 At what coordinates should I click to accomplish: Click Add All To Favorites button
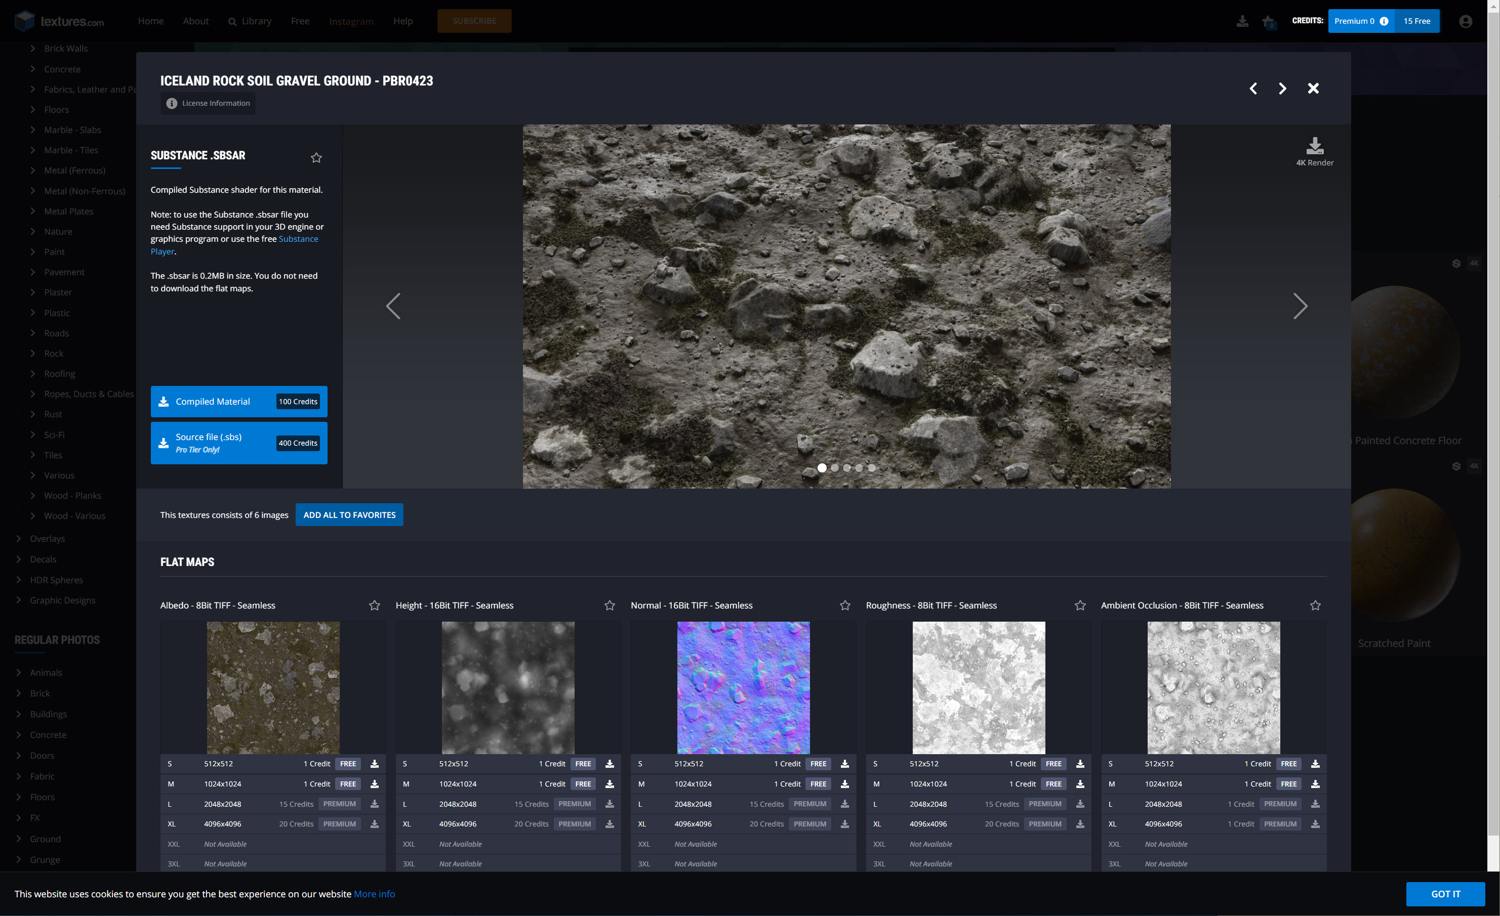tap(349, 514)
